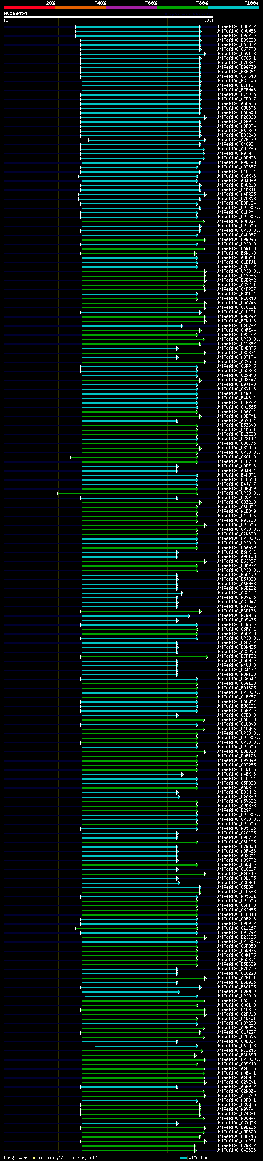This screenshot has height=1161, width=263.
Task: Select label UniRef100_Q710Q5
Action: [236, 95]
